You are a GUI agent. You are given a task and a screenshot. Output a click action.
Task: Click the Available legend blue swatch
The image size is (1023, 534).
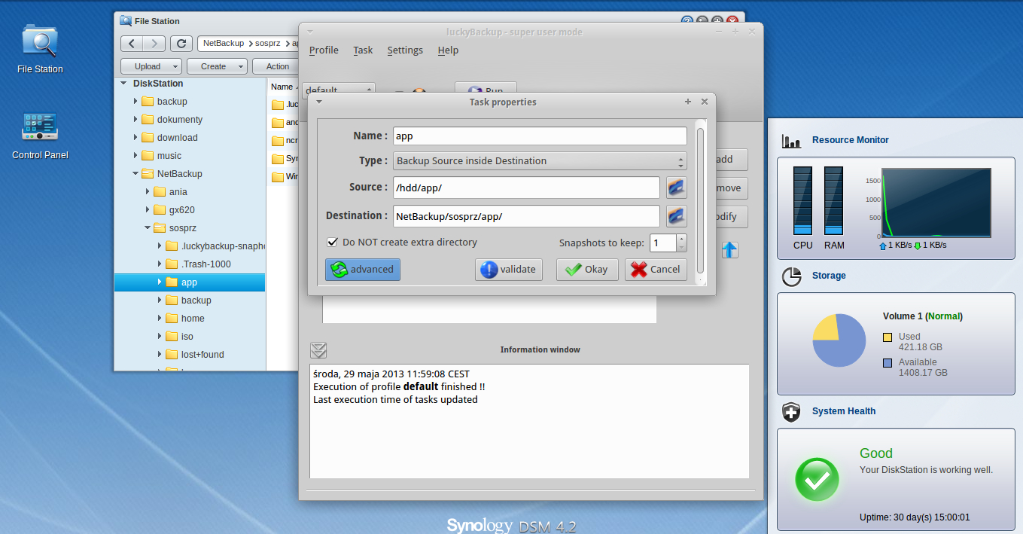click(x=888, y=362)
